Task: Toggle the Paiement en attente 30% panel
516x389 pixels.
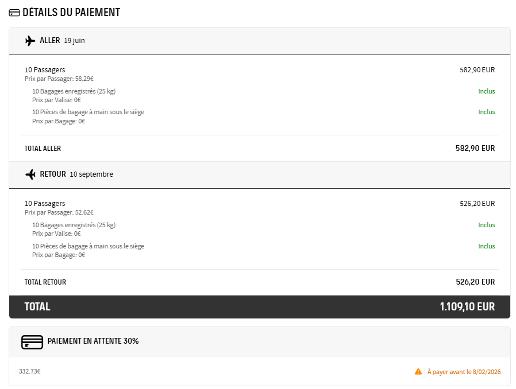Action: pyautogui.click(x=259, y=341)
